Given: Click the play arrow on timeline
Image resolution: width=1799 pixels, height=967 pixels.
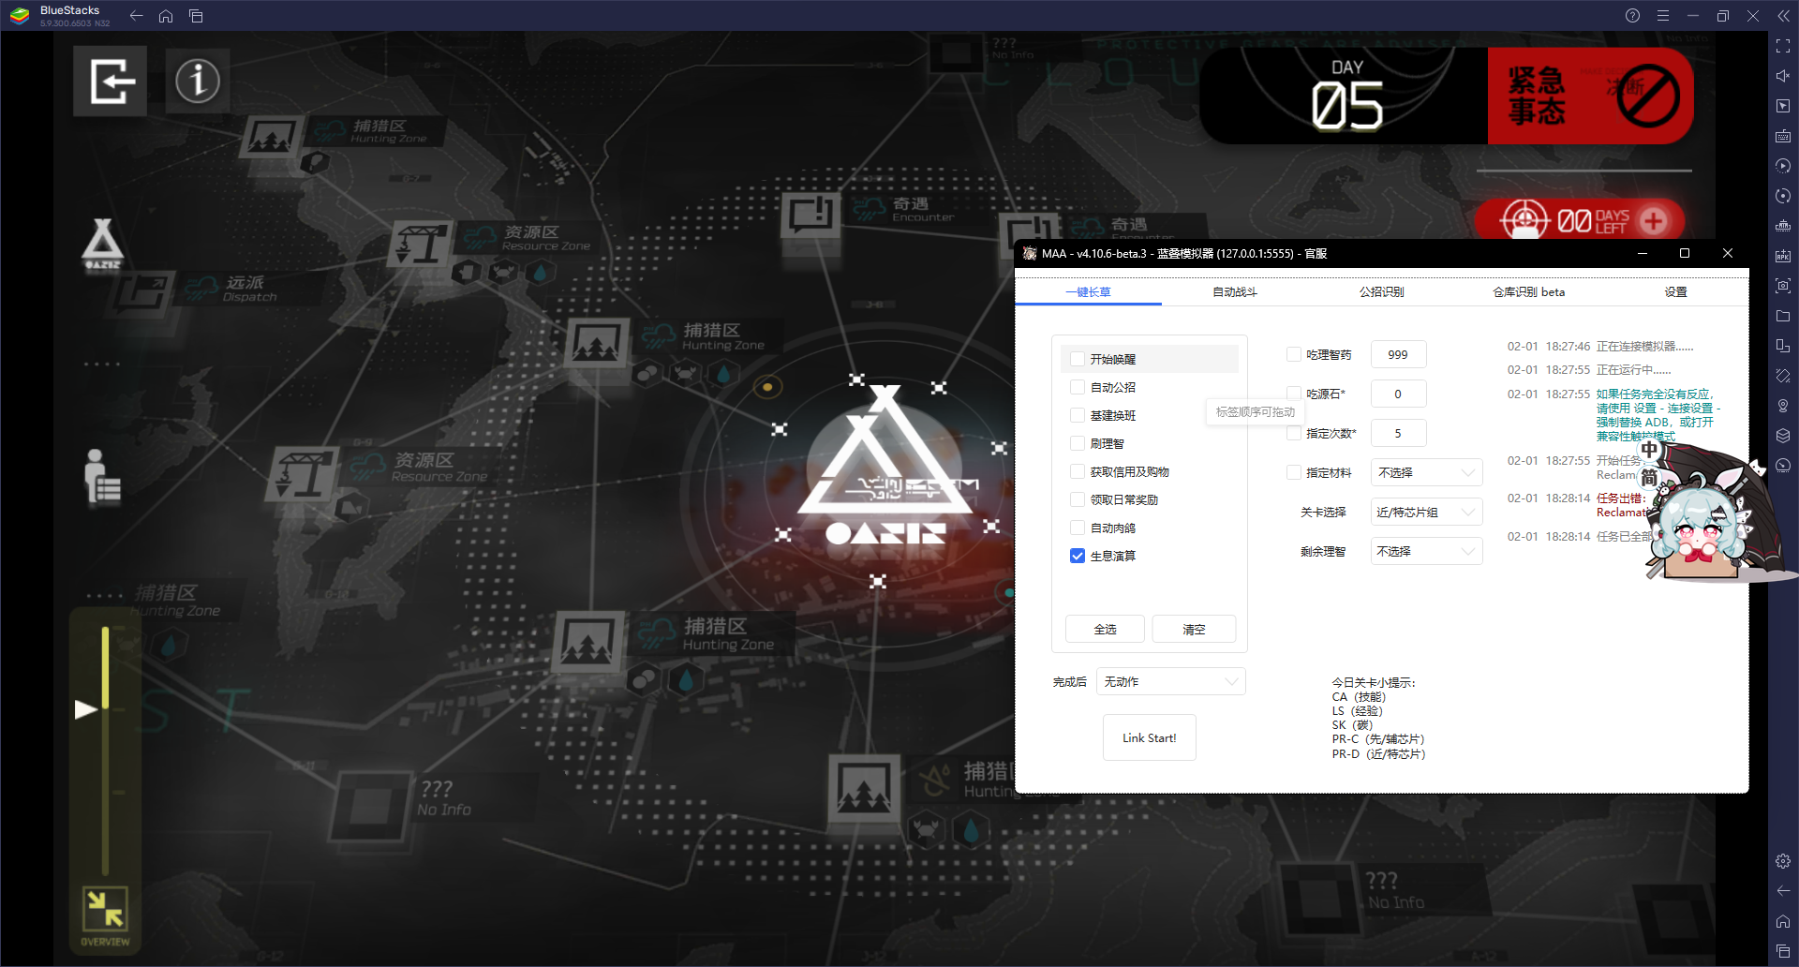Looking at the screenshot, I should (86, 709).
